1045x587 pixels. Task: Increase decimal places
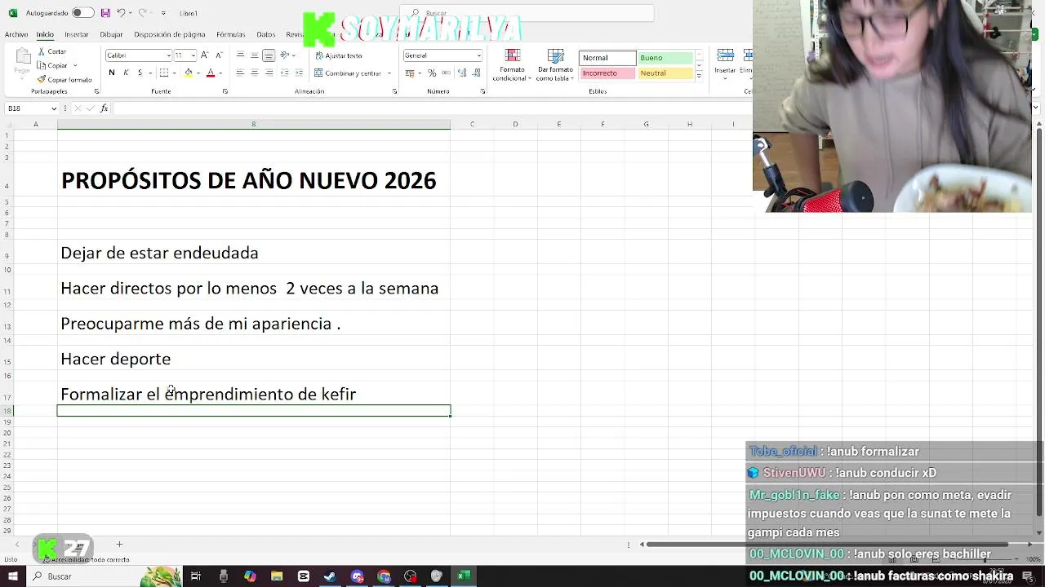(462, 73)
